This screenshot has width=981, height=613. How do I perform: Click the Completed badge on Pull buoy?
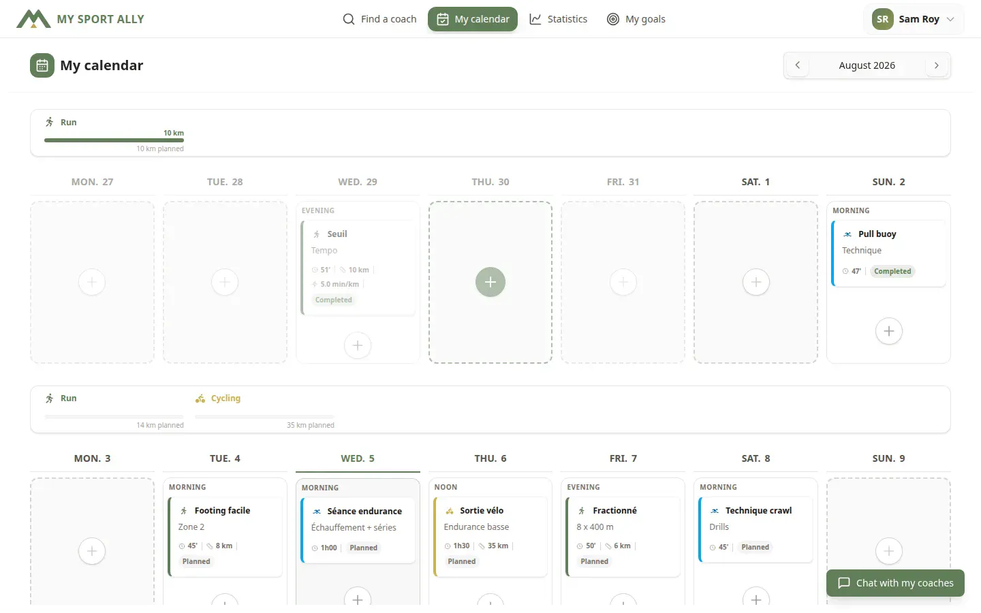pyautogui.click(x=892, y=271)
